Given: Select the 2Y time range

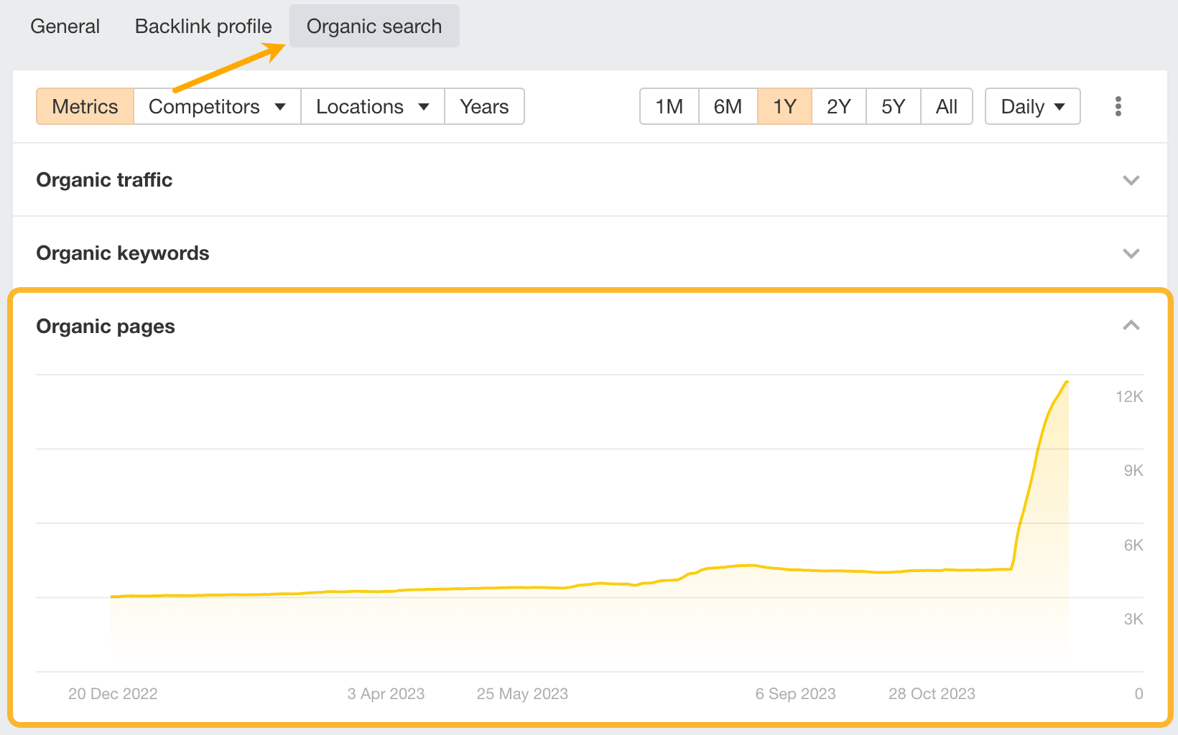Looking at the screenshot, I should (838, 106).
